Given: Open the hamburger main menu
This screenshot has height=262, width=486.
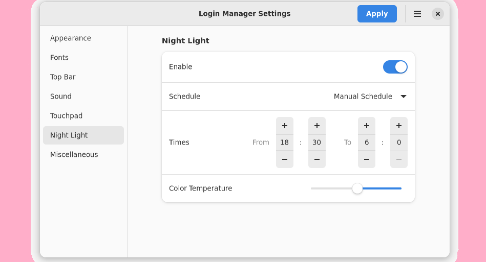Looking at the screenshot, I should click(417, 14).
